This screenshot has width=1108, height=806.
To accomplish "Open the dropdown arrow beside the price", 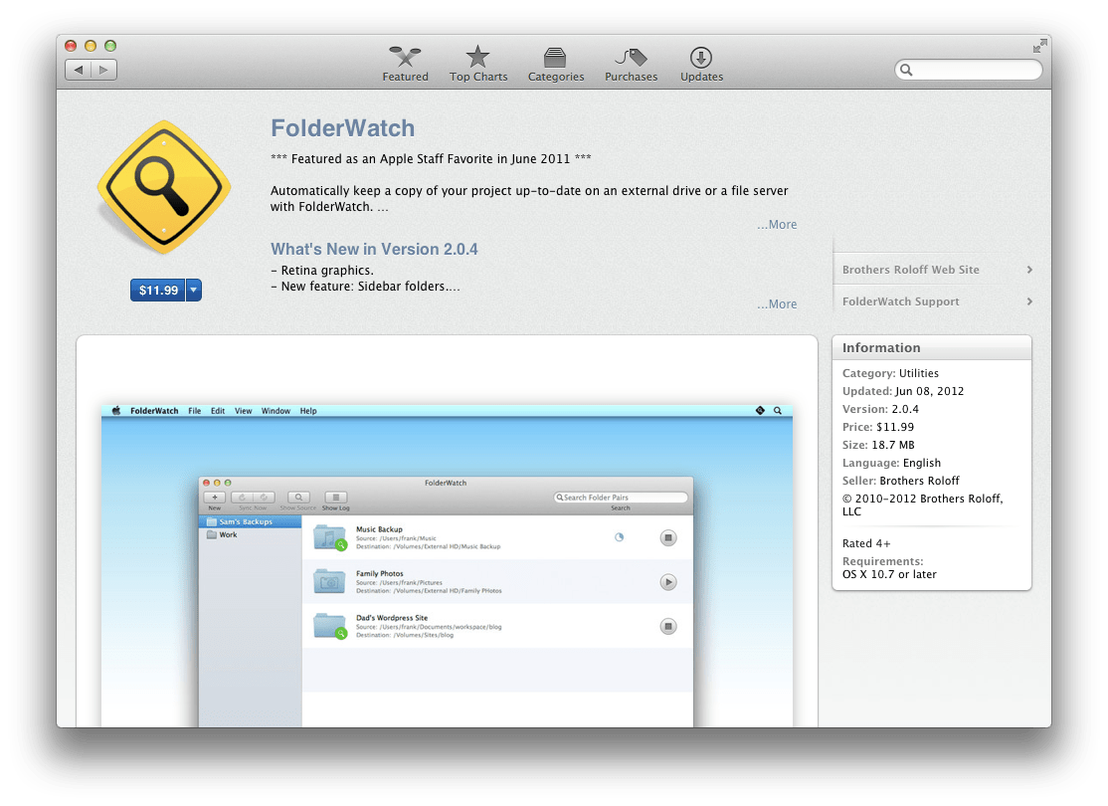I will (x=194, y=290).
